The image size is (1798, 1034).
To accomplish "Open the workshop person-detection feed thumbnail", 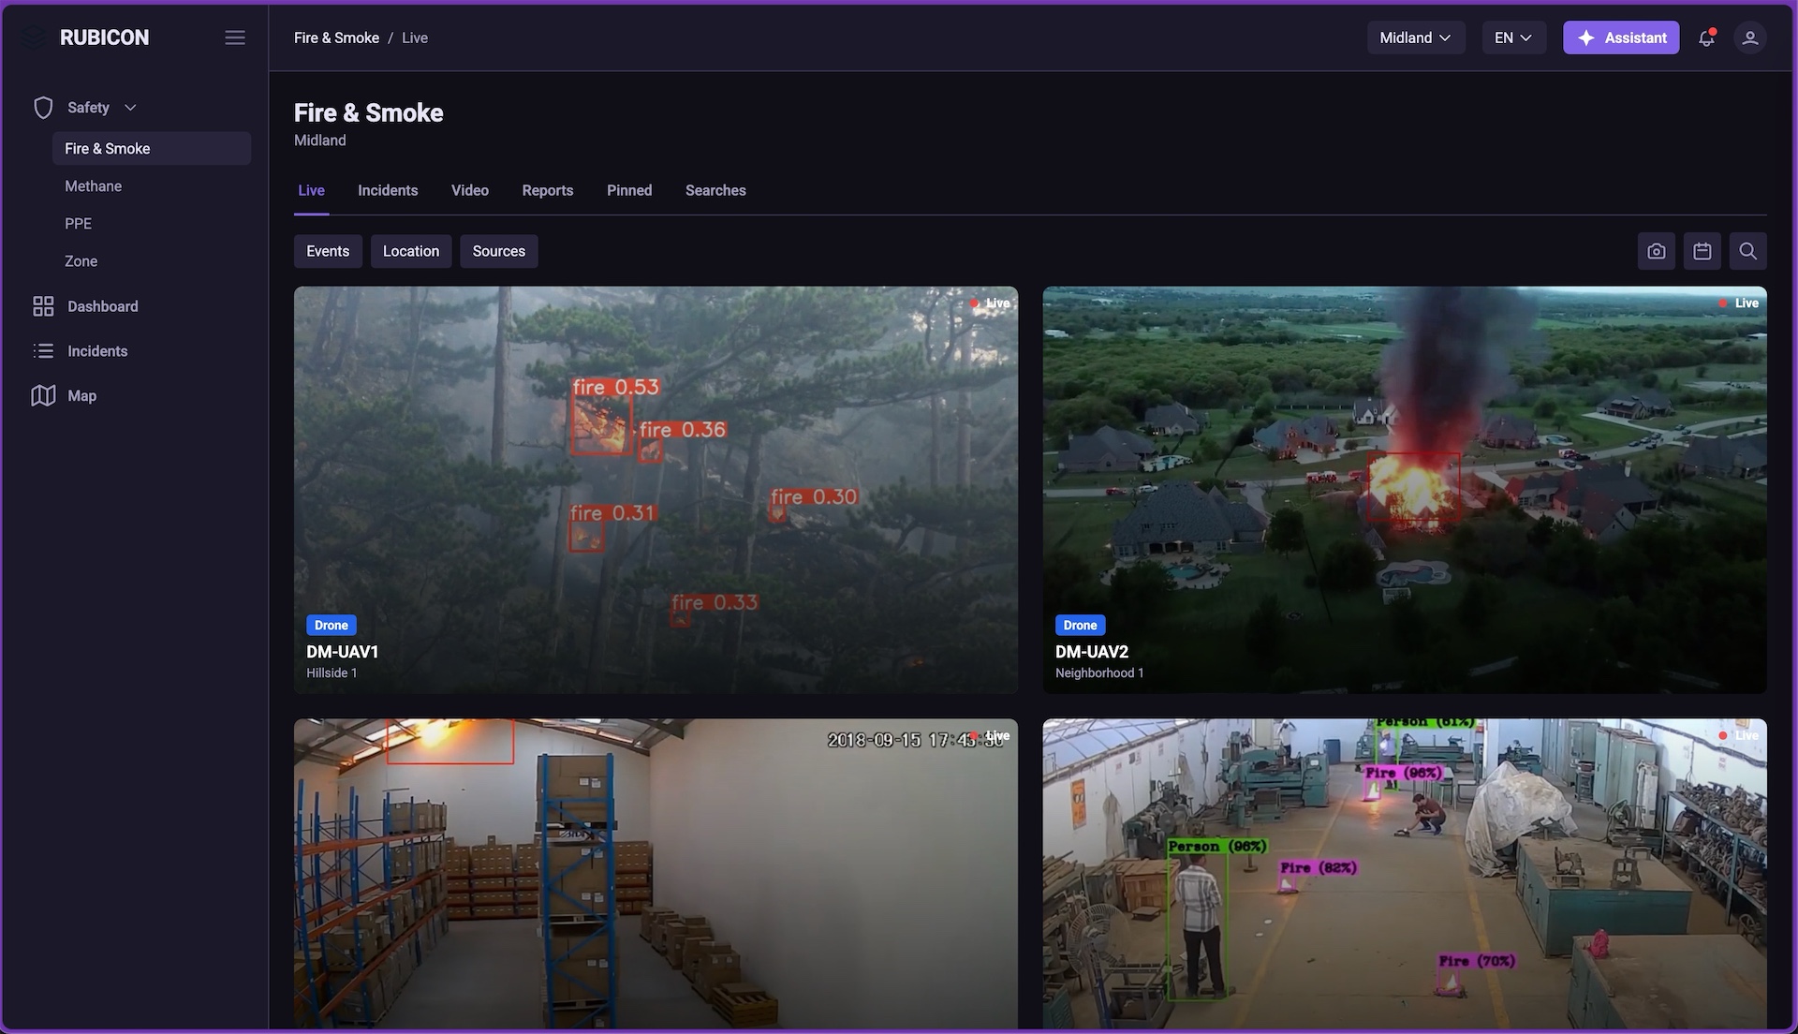I will coord(1405,874).
